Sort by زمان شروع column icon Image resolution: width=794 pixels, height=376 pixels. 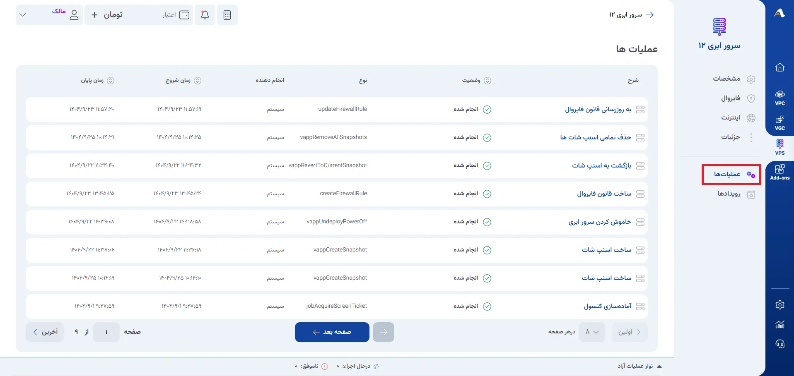pyautogui.click(x=198, y=81)
